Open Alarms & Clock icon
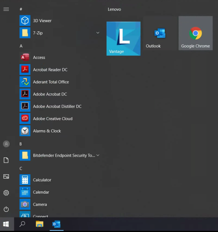Viewport: 218px width, 232px height. (25, 131)
